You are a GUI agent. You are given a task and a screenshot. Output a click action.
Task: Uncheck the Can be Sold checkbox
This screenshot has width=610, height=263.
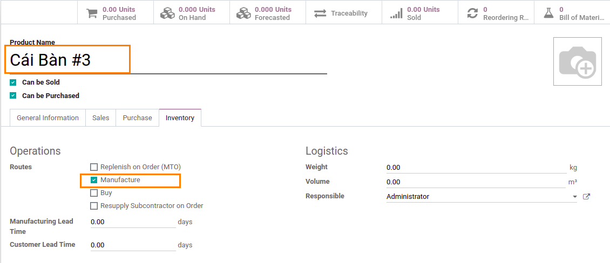coord(13,82)
